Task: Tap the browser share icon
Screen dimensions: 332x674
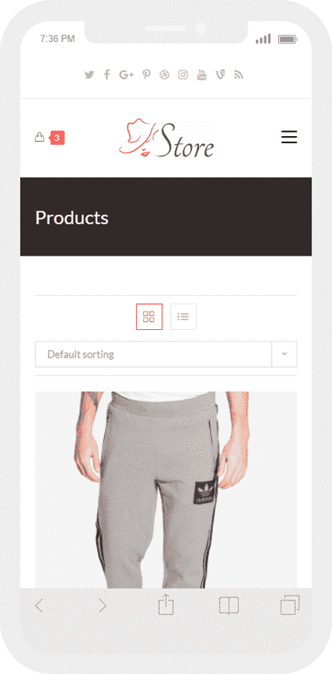Action: [x=166, y=605]
